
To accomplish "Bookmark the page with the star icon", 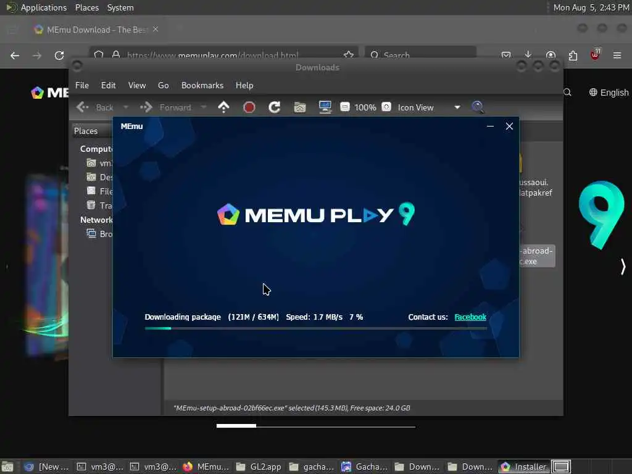I will pos(349,55).
